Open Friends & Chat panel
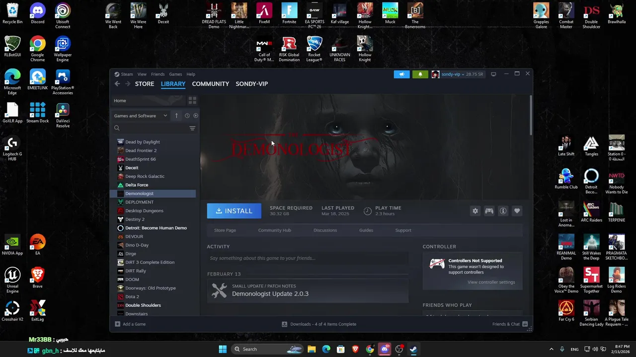 [509, 324]
